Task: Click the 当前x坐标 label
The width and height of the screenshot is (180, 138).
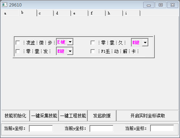Action: click(x=15, y=128)
